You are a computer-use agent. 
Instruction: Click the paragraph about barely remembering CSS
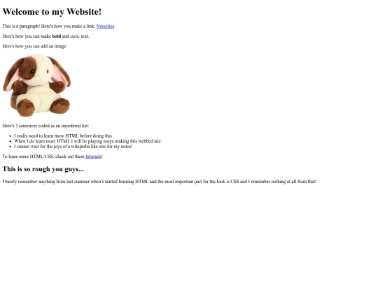160,182
